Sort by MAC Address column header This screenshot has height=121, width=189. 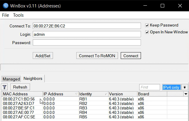[22, 94]
